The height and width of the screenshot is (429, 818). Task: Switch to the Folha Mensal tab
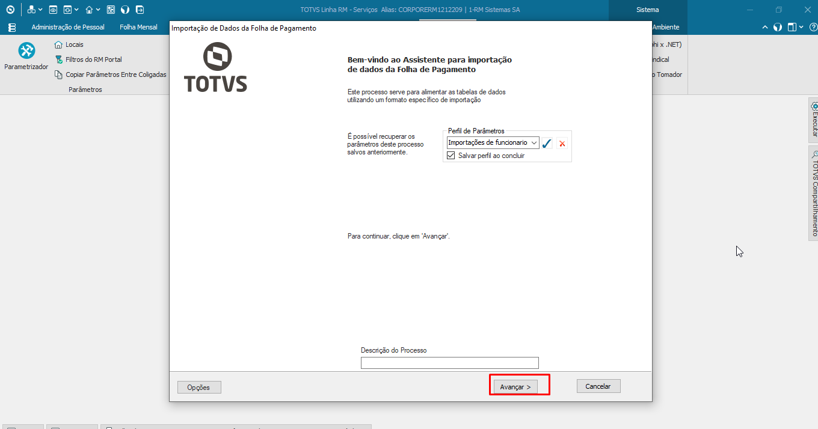tap(138, 27)
